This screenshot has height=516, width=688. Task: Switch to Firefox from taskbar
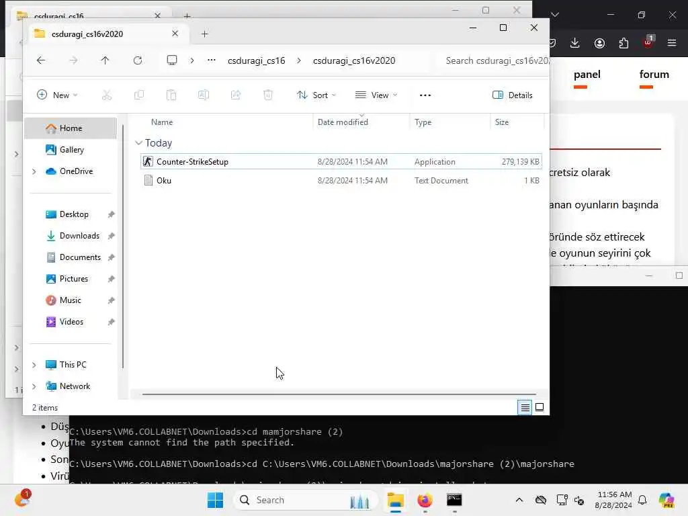[425, 500]
